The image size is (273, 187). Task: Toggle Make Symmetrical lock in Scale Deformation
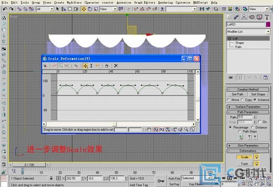(x=45, y=66)
